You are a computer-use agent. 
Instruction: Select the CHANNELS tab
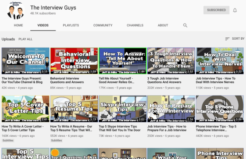tap(135, 25)
